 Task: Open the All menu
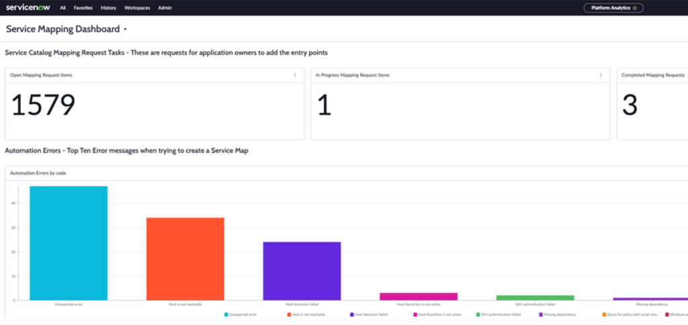point(62,8)
